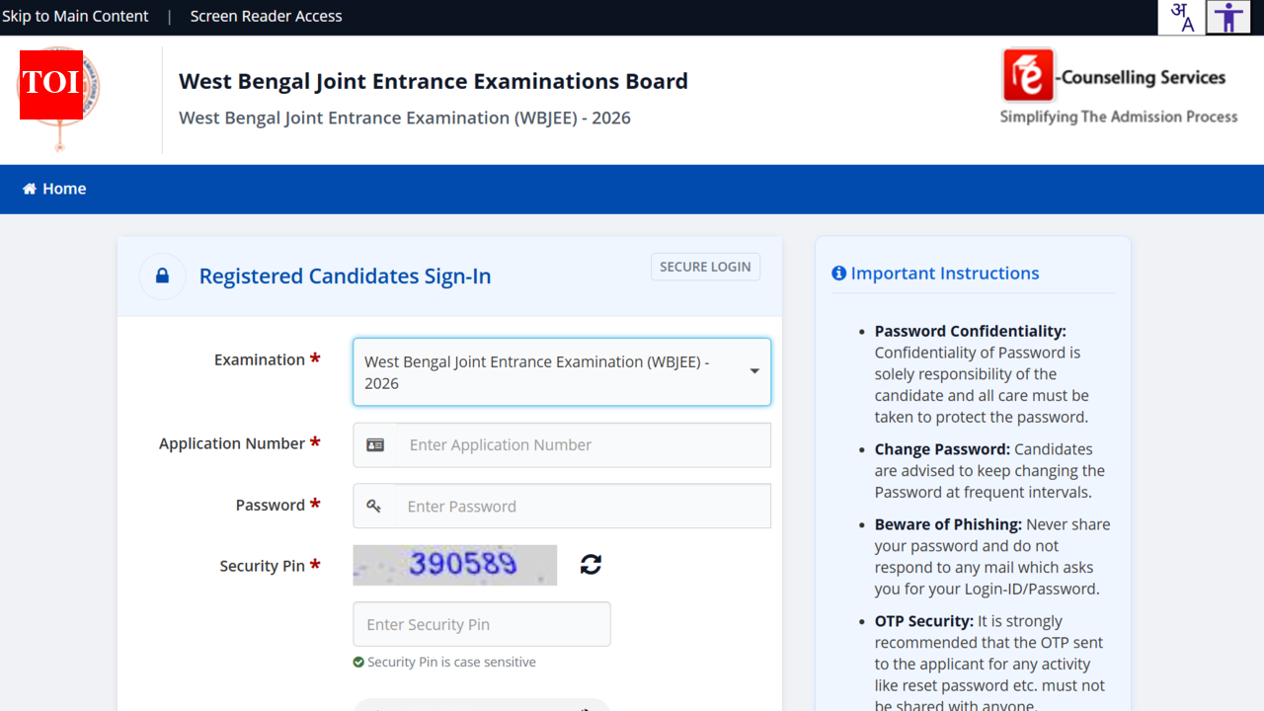Click the lock icon beside Registered Candidates Sign-In
This screenshot has height=711, width=1264.
pyautogui.click(x=162, y=276)
